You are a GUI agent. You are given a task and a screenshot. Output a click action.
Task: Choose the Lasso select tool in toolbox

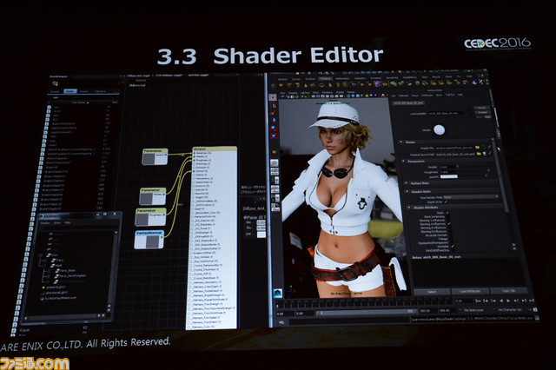(273, 106)
